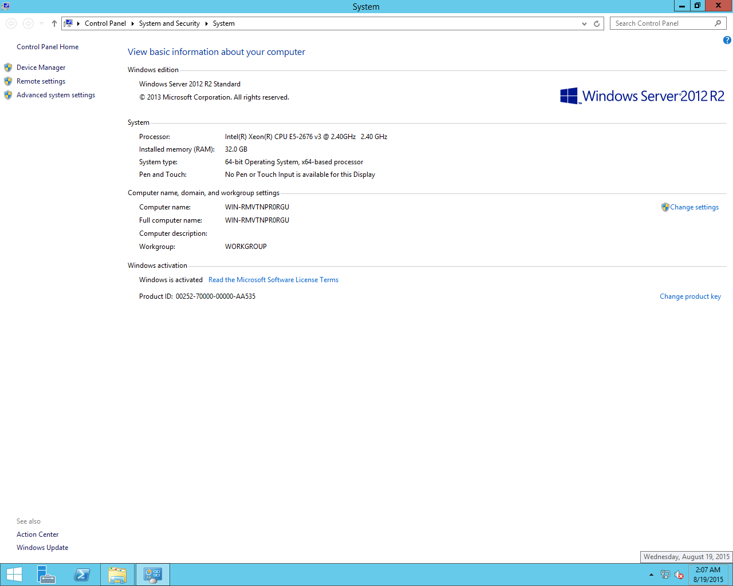Open the taskbar clock showing 2:07 AM
Viewport: 733px width, 586px height.
(708, 575)
